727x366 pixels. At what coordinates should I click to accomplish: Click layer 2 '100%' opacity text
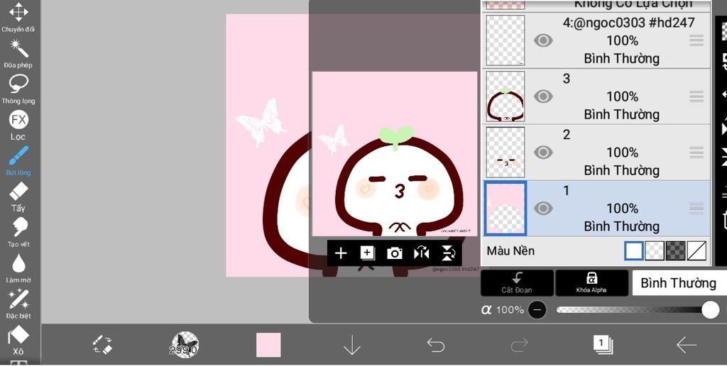click(x=622, y=152)
